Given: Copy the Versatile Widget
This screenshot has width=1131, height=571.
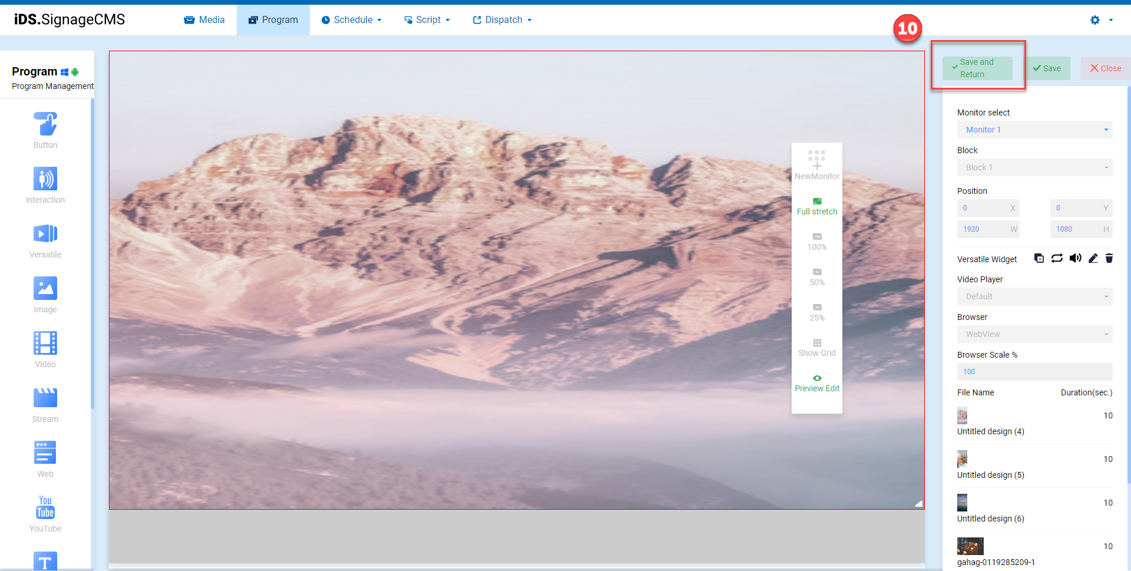Looking at the screenshot, I should coord(1039,258).
